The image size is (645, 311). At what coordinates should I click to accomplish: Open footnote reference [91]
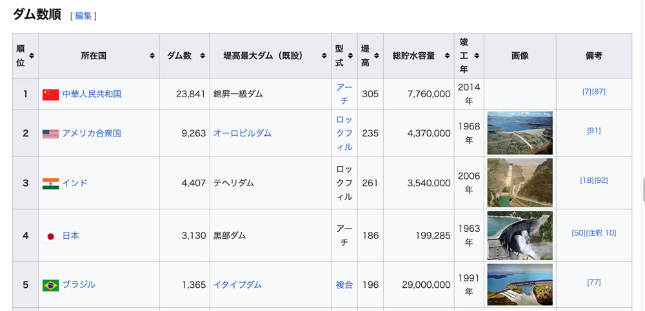pyautogui.click(x=593, y=131)
